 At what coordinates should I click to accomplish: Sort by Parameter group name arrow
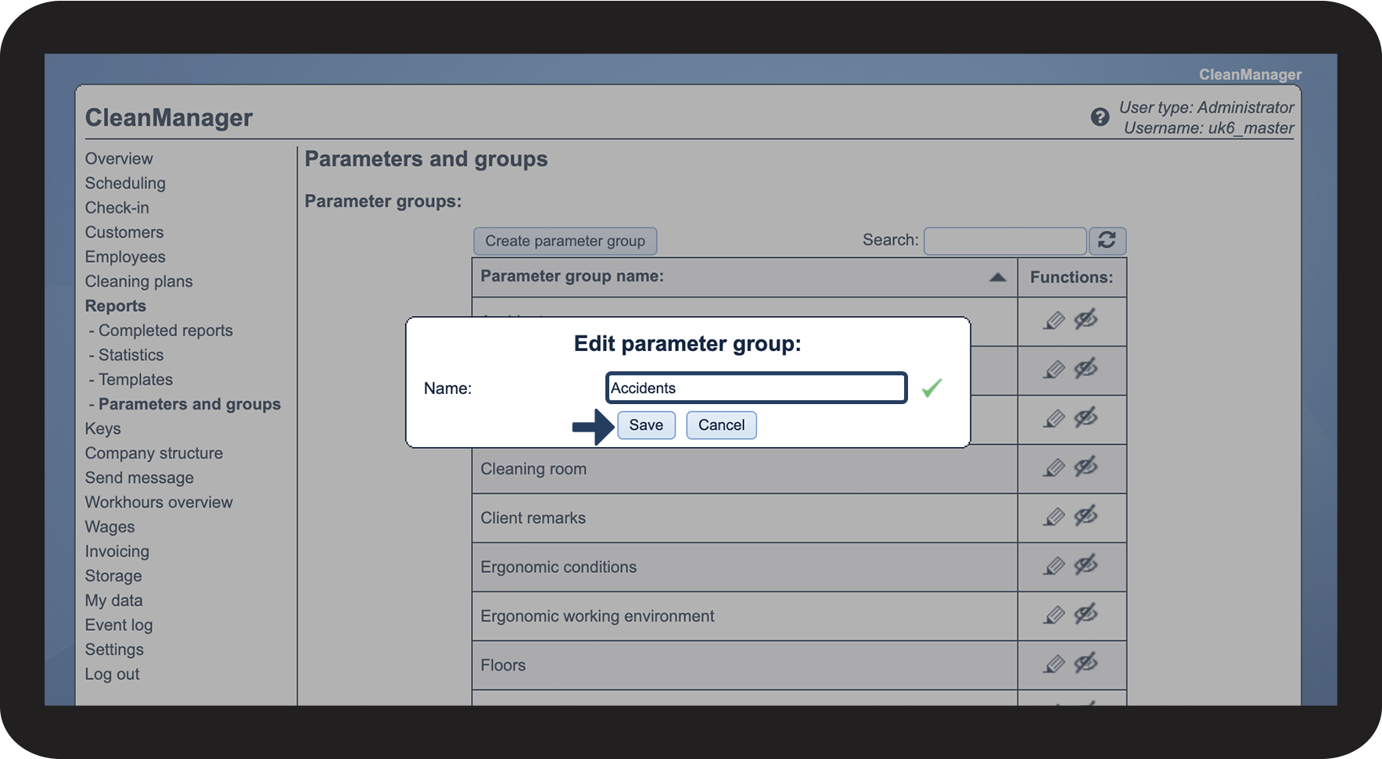coord(997,277)
